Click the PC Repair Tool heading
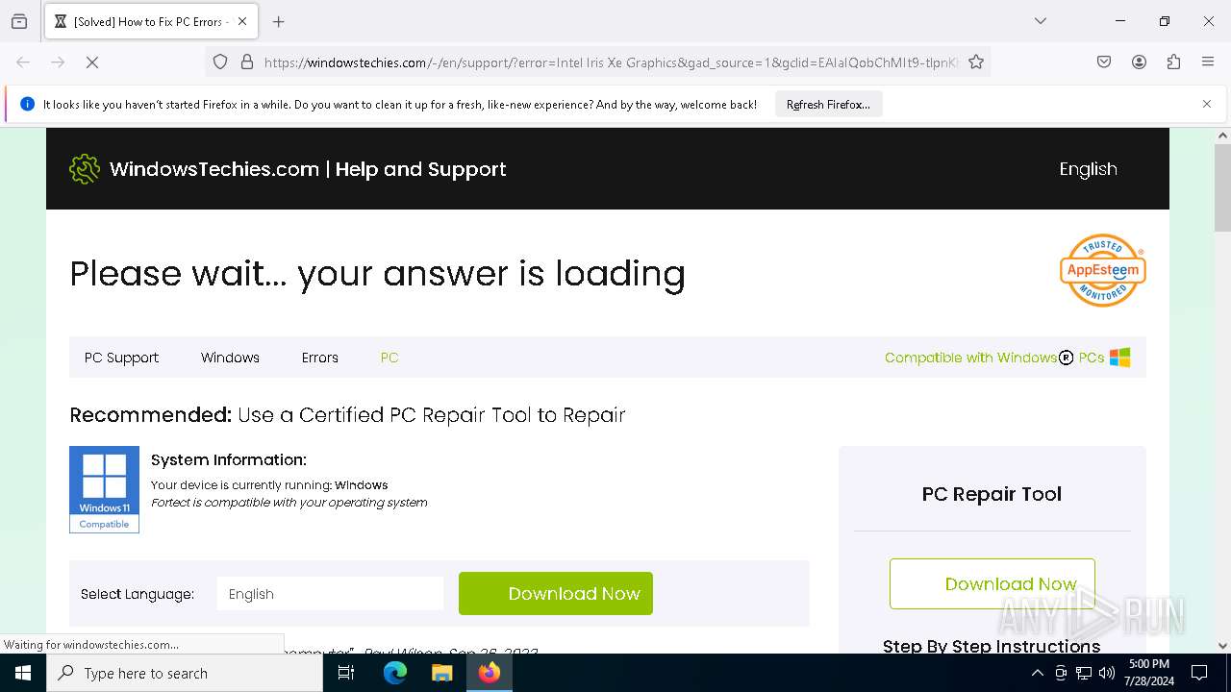The height and width of the screenshot is (692, 1231). point(992,494)
